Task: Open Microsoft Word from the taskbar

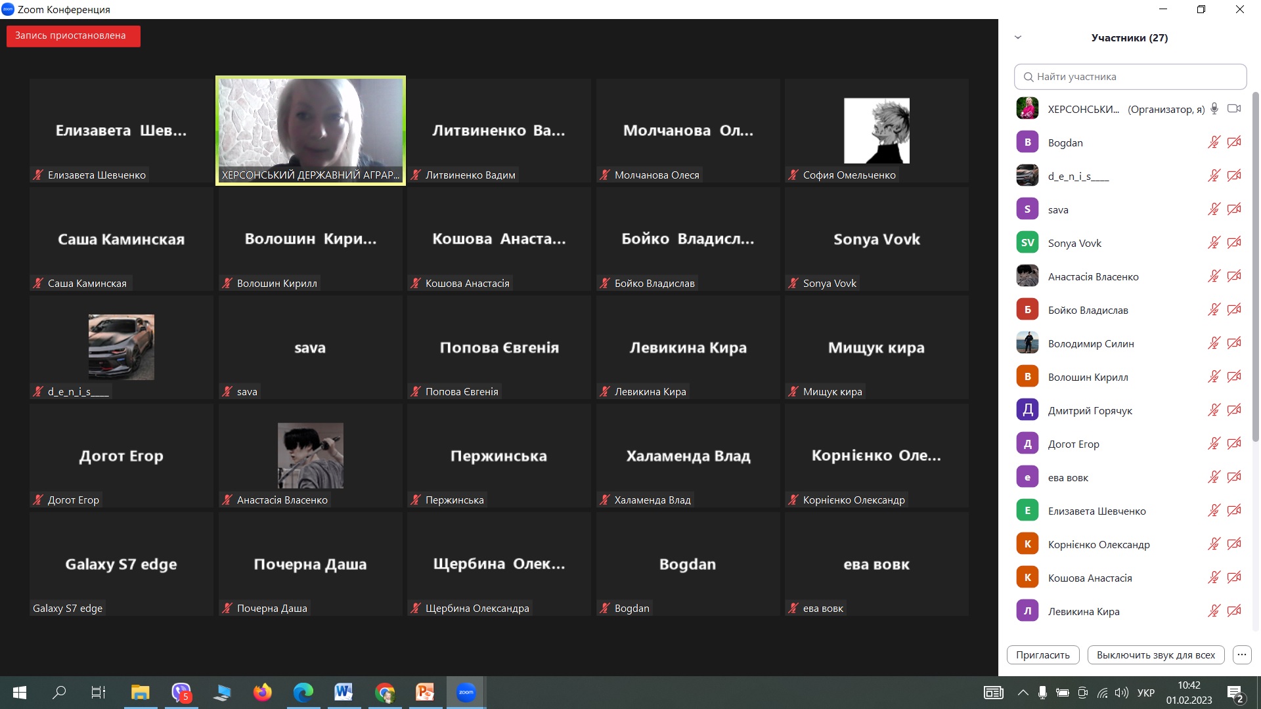Action: 343,692
